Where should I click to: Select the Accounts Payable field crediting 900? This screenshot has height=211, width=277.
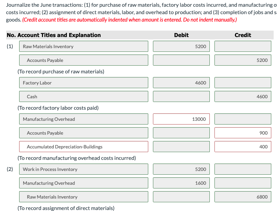pyautogui.click(x=84, y=133)
